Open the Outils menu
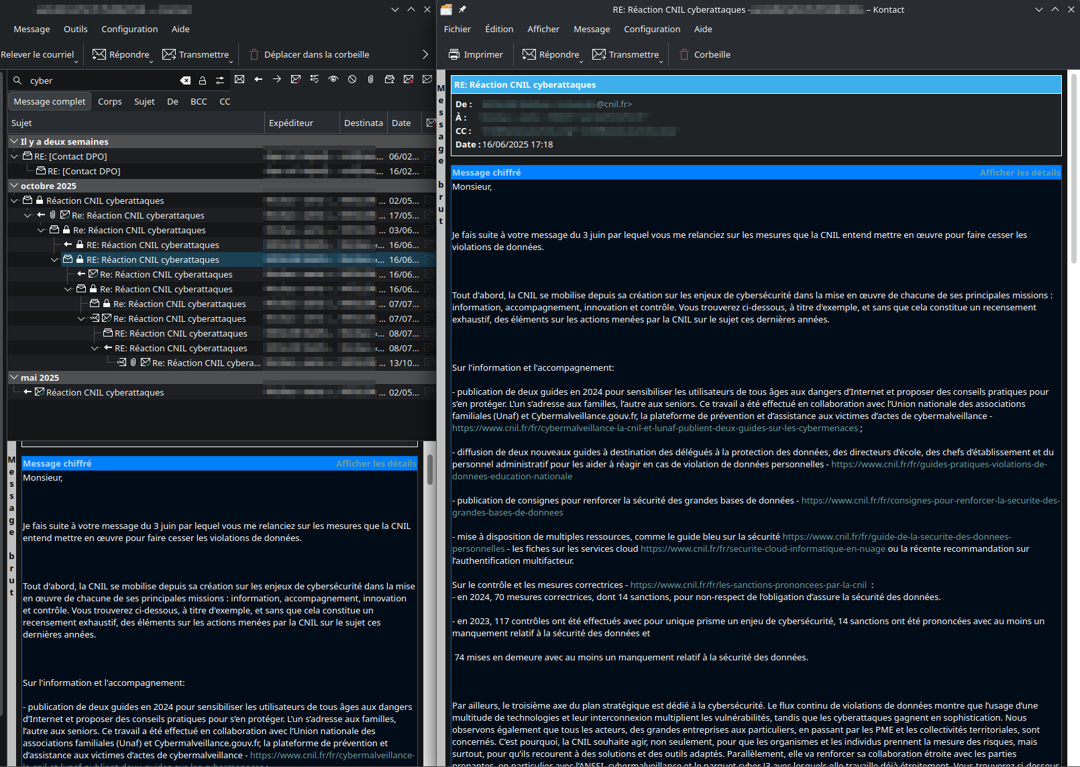Image resolution: width=1080 pixels, height=767 pixels. 75,29
